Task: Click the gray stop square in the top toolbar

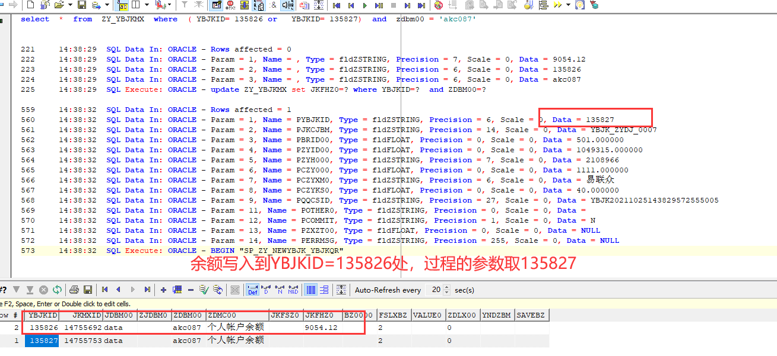Action: (x=394, y=5)
